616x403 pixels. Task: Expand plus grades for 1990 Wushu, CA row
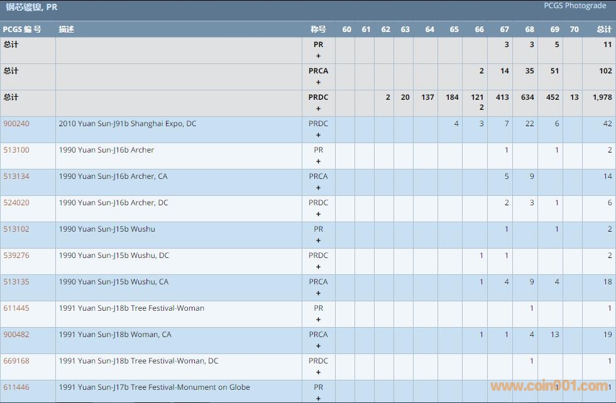pyautogui.click(x=318, y=293)
